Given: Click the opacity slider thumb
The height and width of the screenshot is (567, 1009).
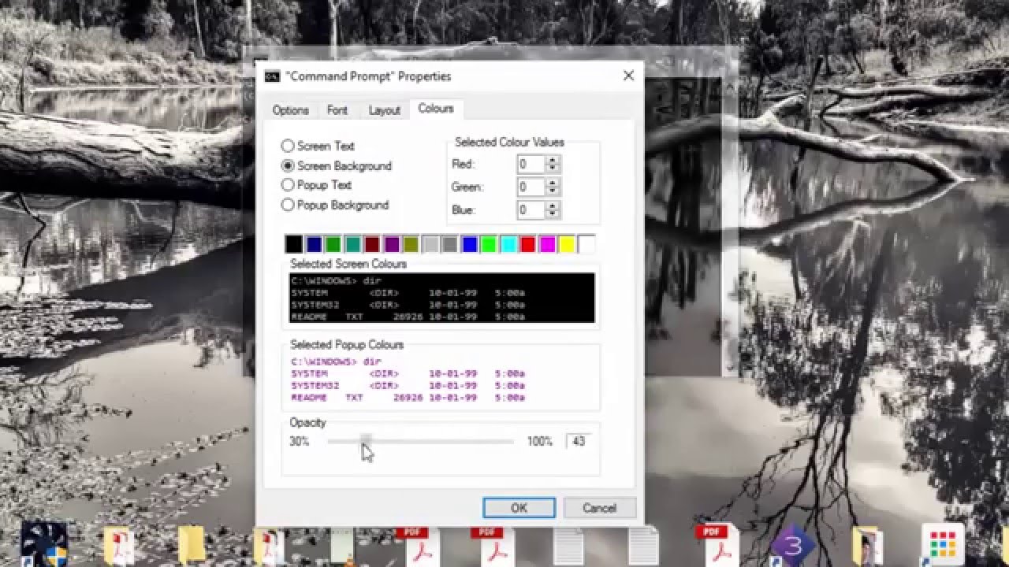Looking at the screenshot, I should [x=366, y=442].
